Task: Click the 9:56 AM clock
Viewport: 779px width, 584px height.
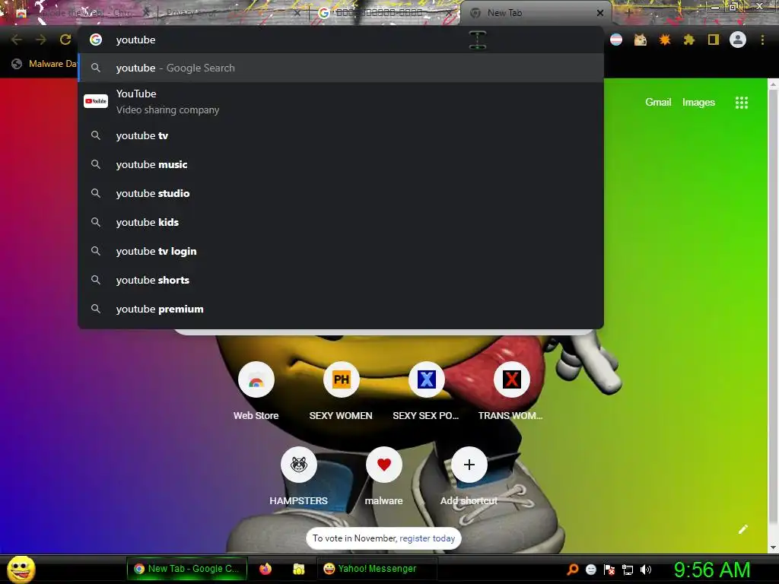Action: 712,570
